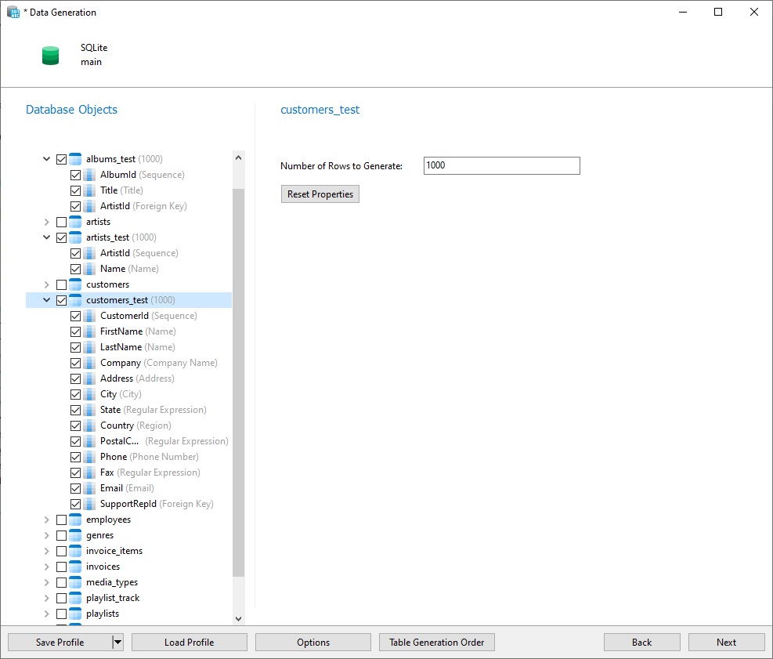Click the Load Profile button
The image size is (773, 659).
(190, 643)
